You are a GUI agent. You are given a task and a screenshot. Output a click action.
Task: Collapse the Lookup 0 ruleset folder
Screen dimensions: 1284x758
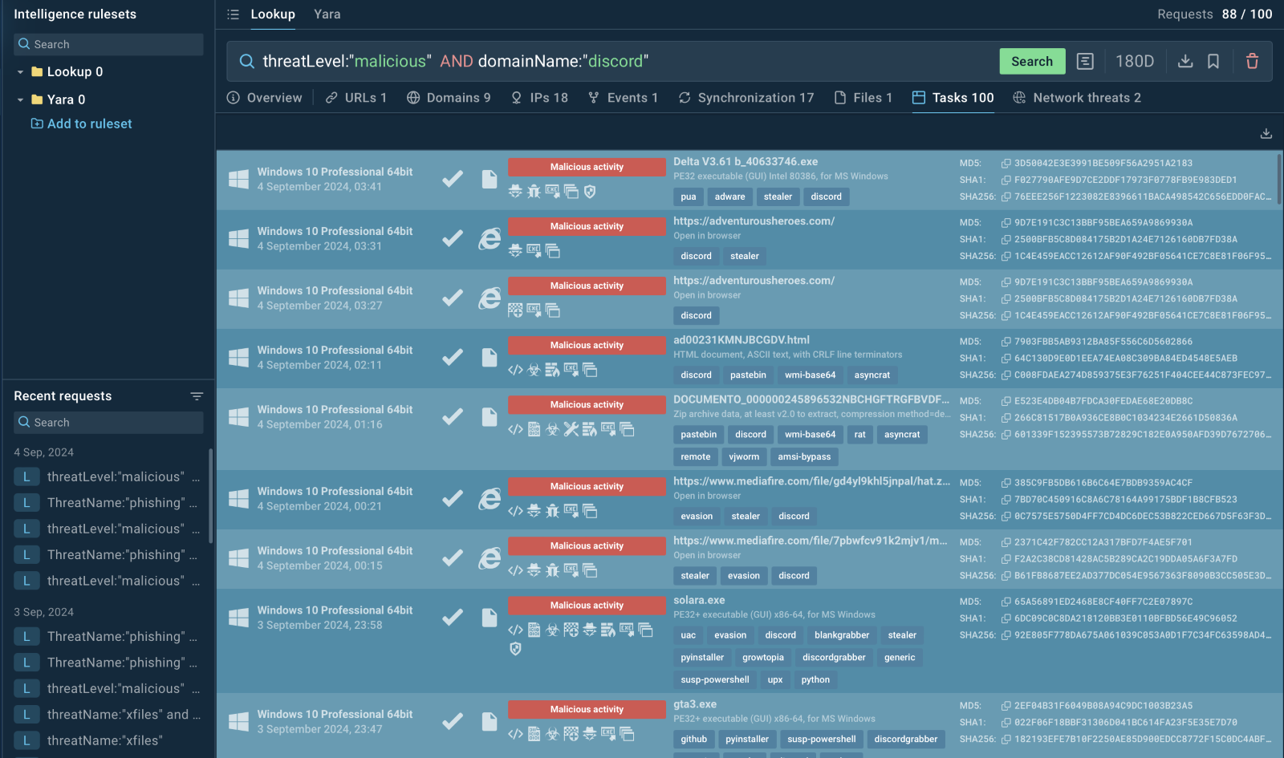(20, 72)
